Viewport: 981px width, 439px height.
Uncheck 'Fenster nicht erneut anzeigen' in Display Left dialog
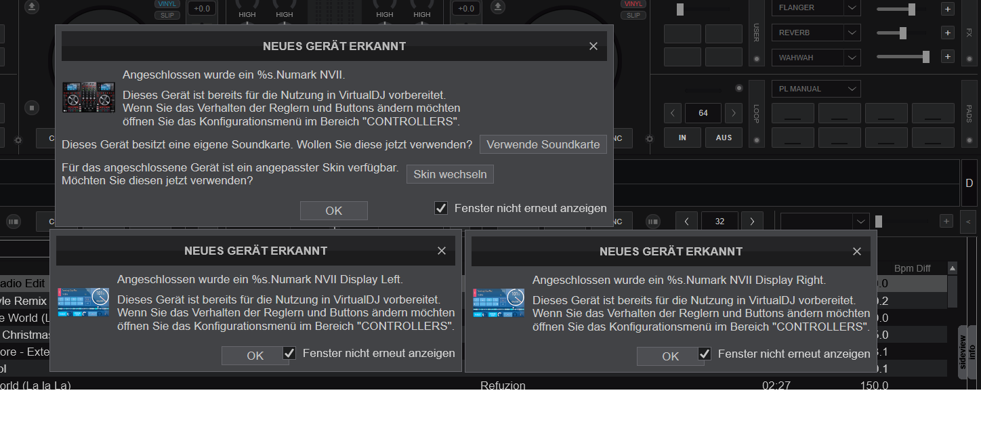pos(289,353)
